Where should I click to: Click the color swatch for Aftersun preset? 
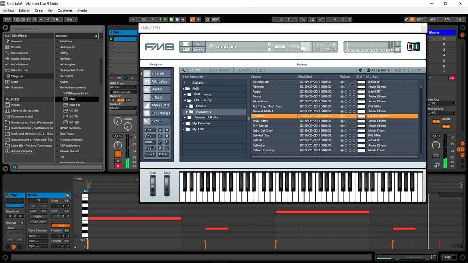click(362, 87)
